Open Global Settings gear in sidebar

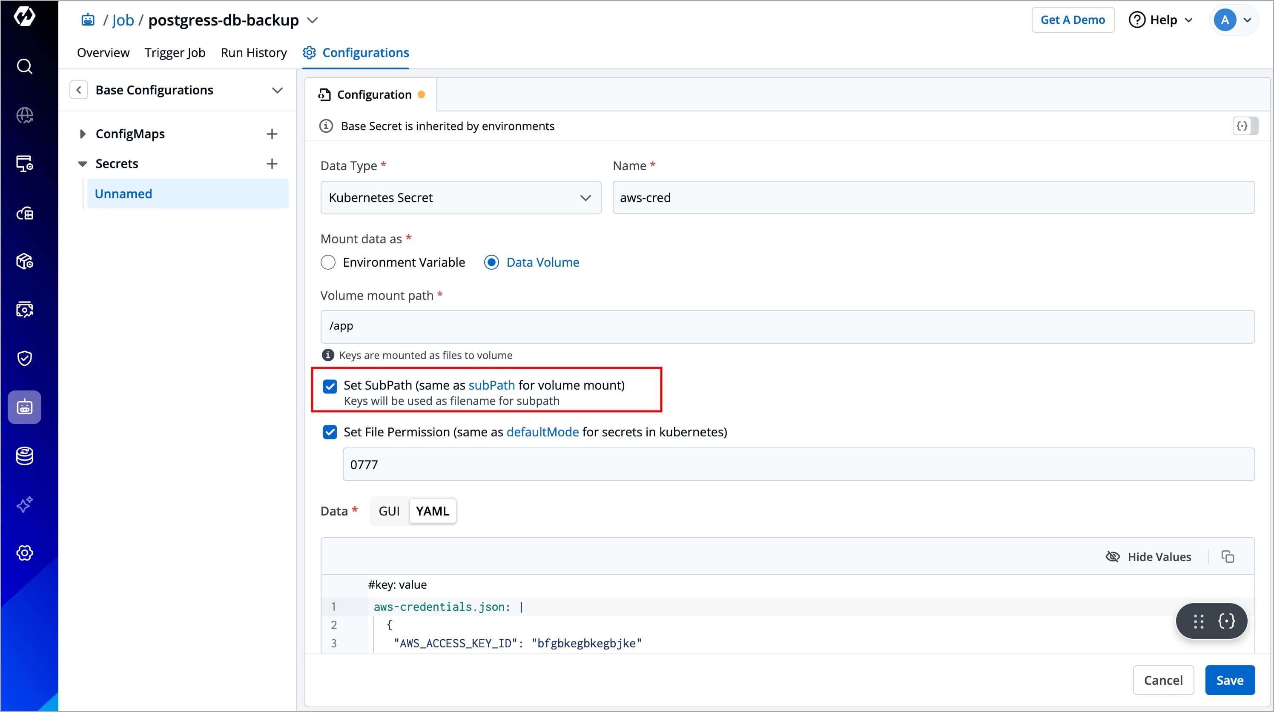(x=24, y=553)
